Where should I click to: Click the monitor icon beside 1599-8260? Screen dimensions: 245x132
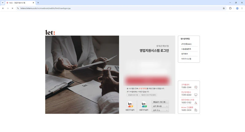196,95
